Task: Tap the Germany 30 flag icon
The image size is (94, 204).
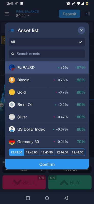Action: point(12,142)
